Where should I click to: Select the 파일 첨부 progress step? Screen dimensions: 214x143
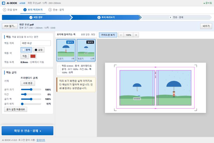click(36, 17)
